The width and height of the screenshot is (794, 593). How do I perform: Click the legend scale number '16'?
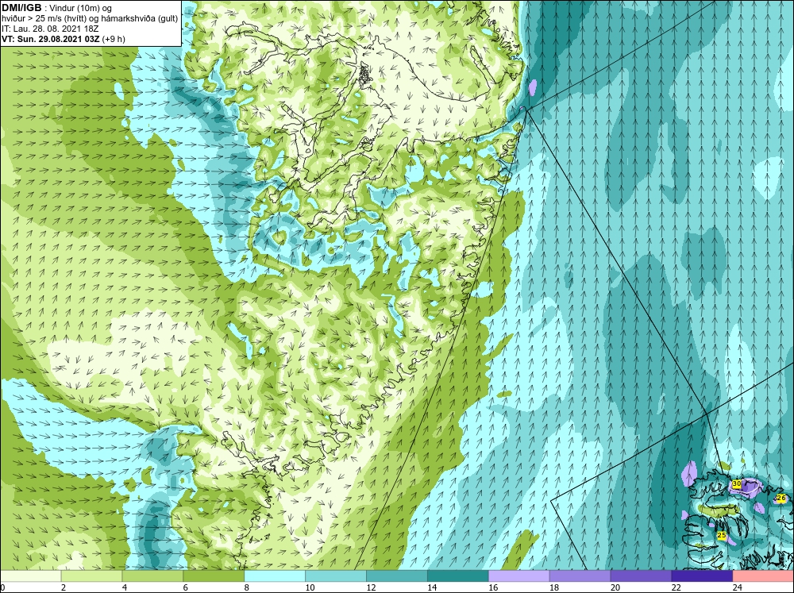[x=493, y=587]
